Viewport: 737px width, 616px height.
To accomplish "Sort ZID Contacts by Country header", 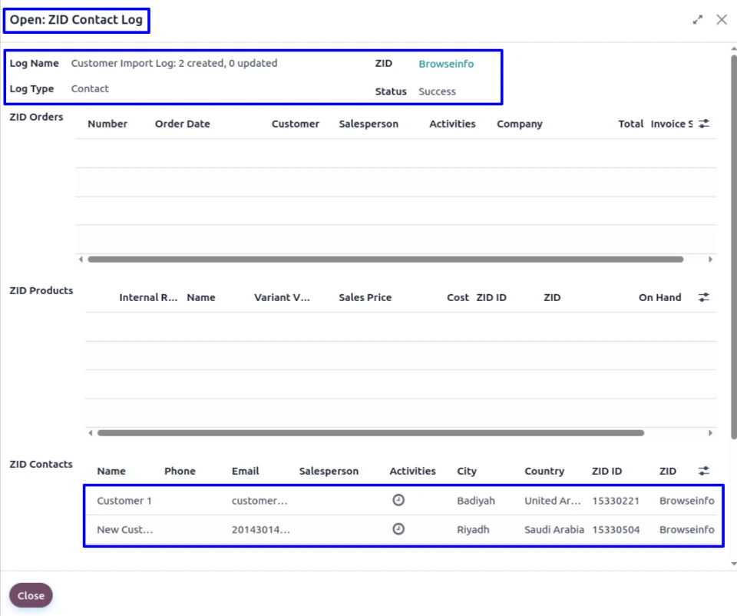I will point(544,471).
